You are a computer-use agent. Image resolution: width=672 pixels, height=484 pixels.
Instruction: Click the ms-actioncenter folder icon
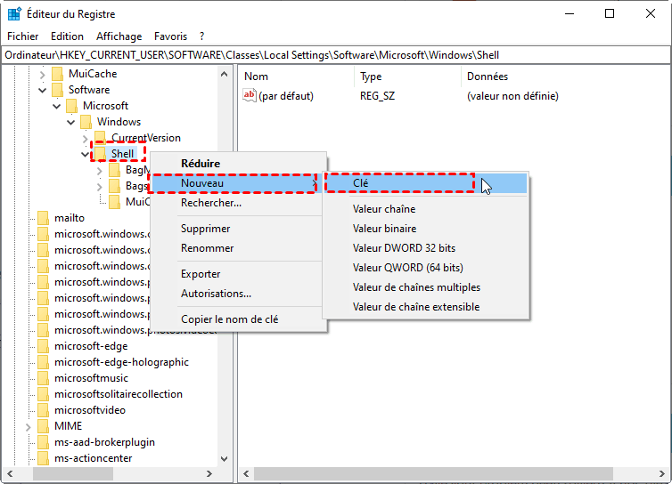click(43, 458)
